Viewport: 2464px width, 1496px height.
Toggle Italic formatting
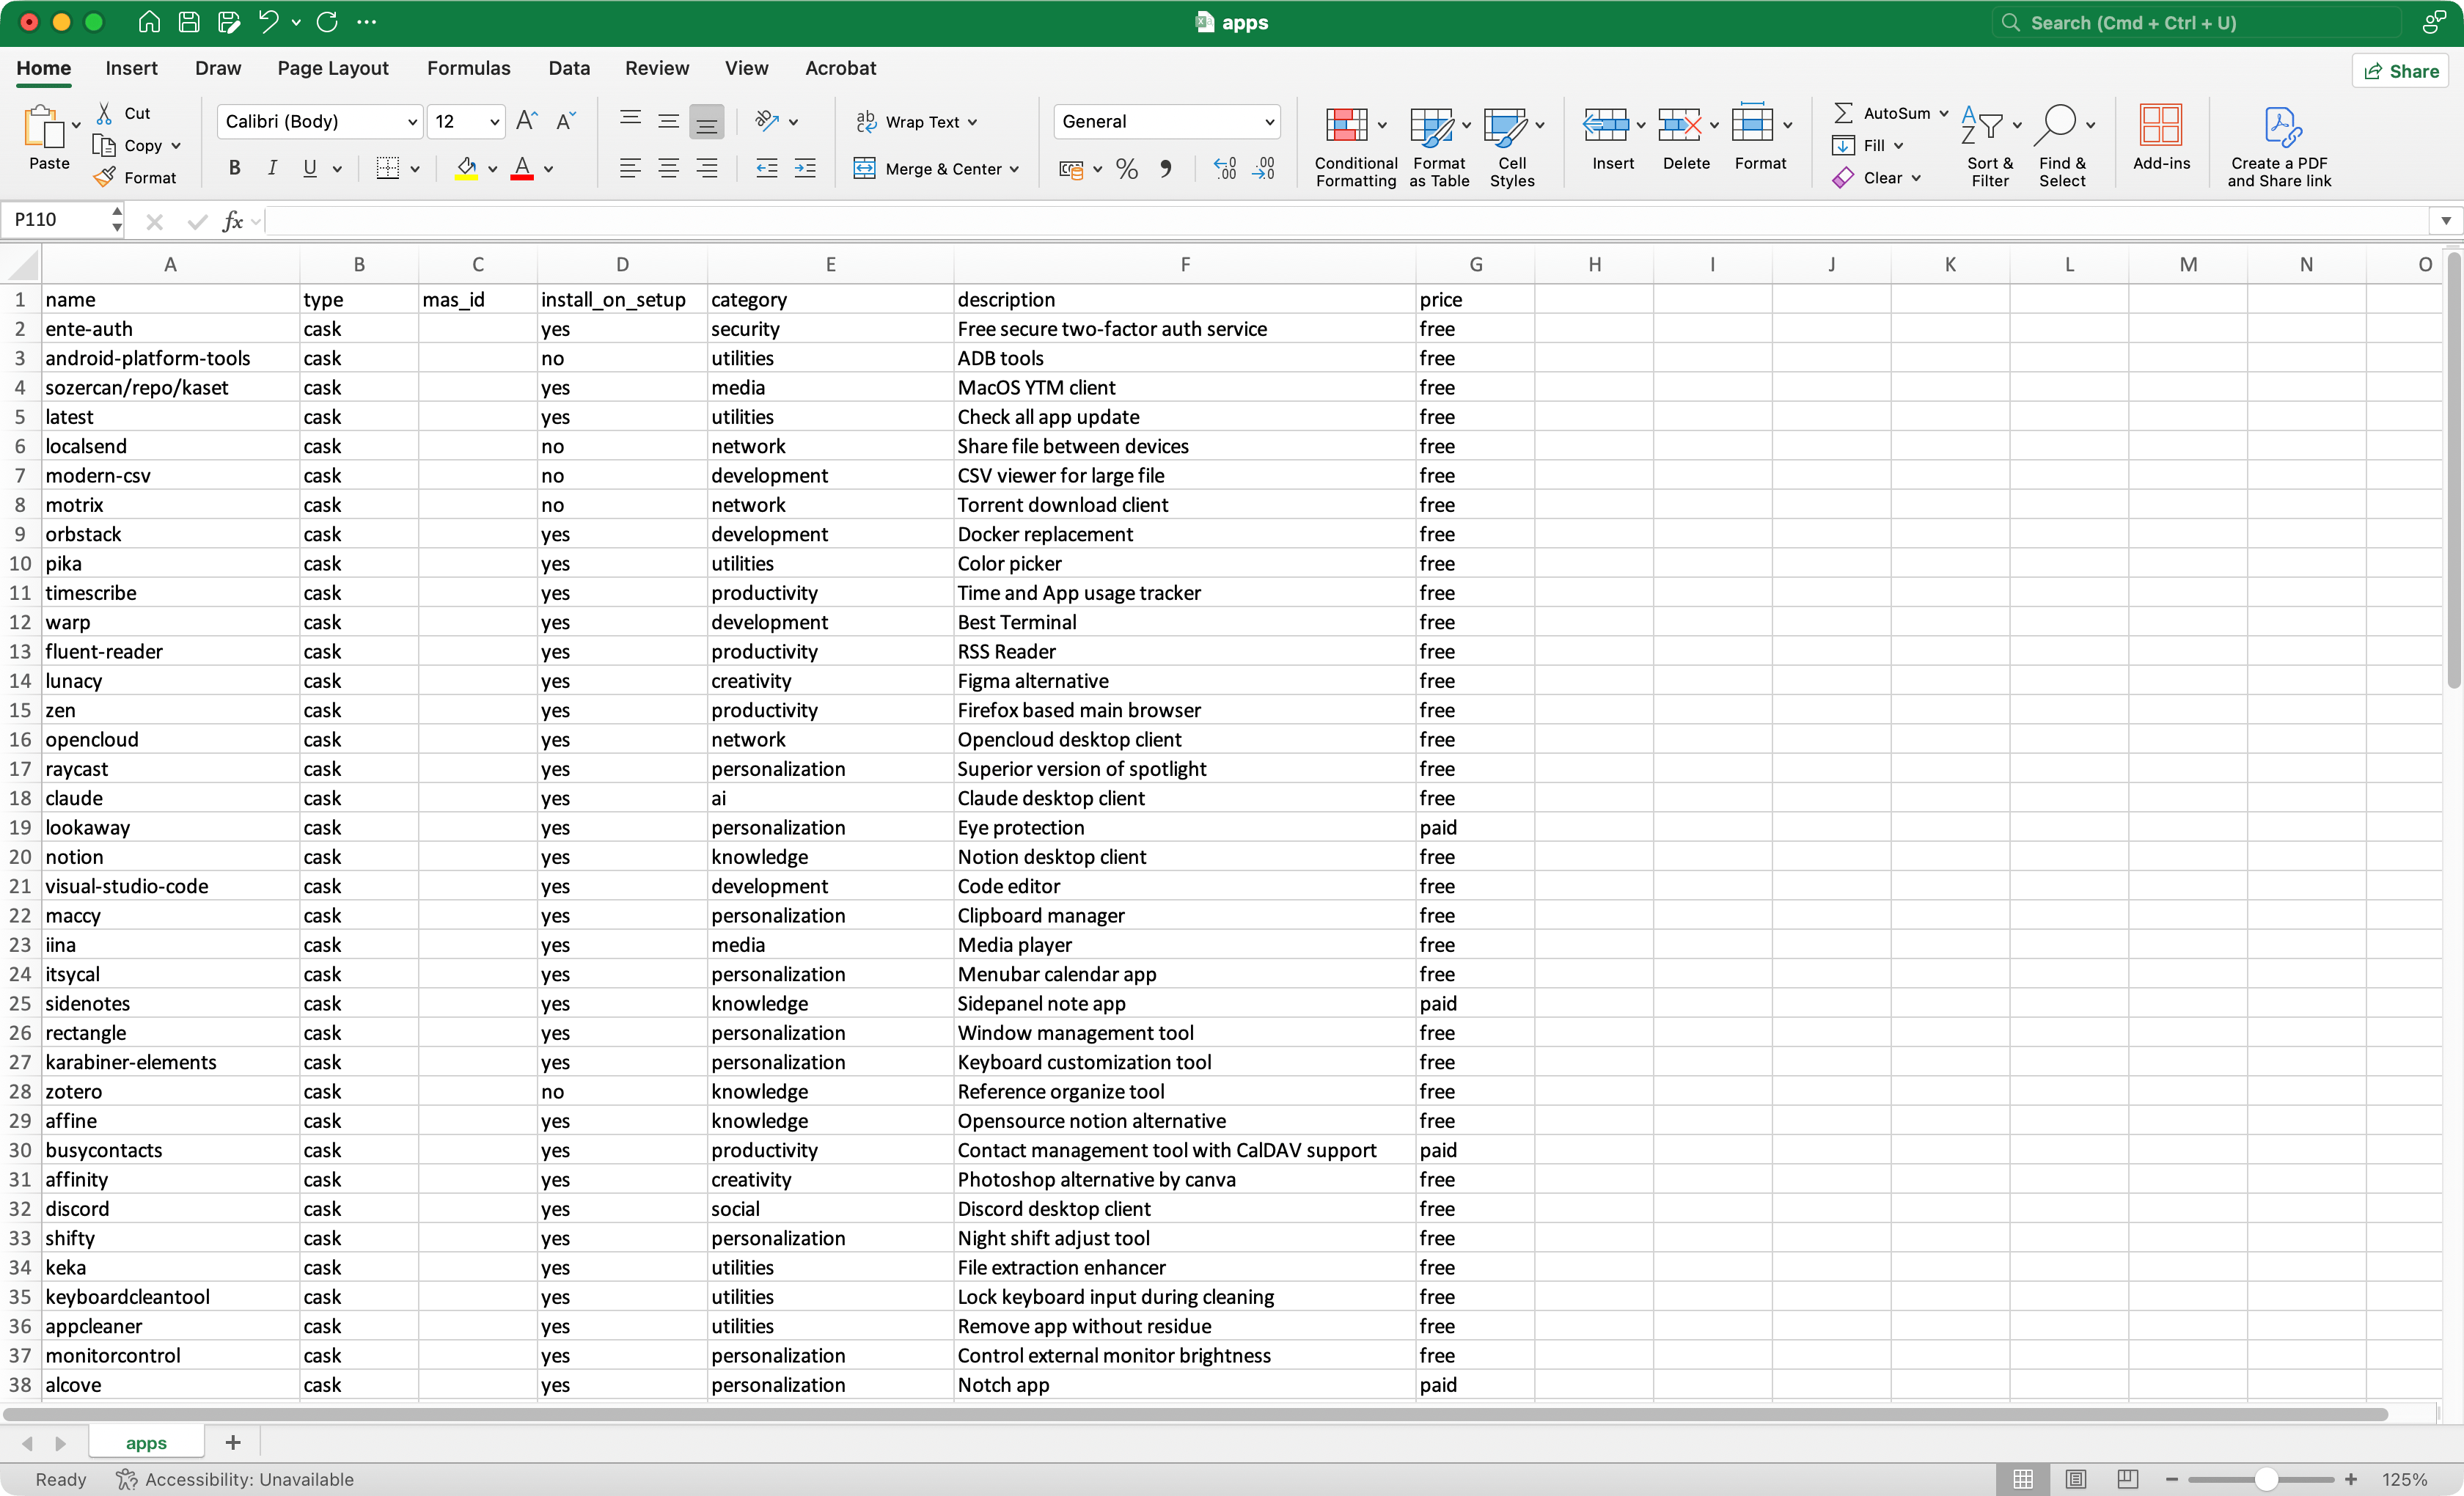pos(272,168)
